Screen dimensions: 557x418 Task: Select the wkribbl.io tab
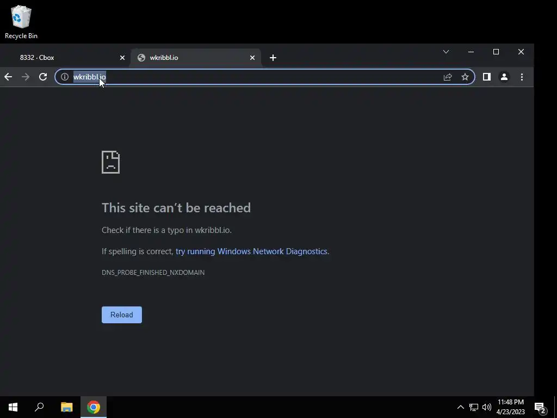tap(196, 58)
